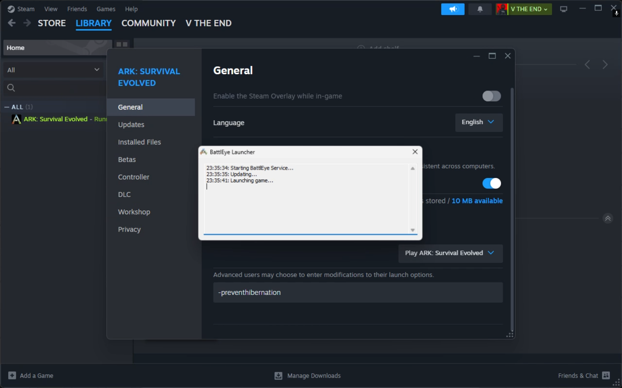Image resolution: width=622 pixels, height=388 pixels.
Task: Select DLC in properties sidebar
Action: coord(151,194)
